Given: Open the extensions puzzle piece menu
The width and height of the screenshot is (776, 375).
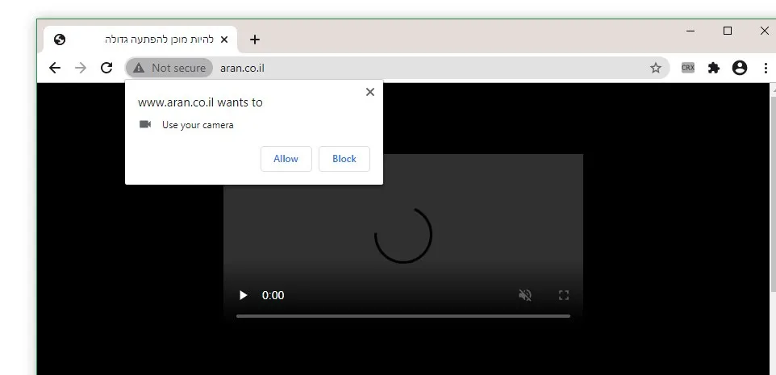Looking at the screenshot, I should 713,68.
